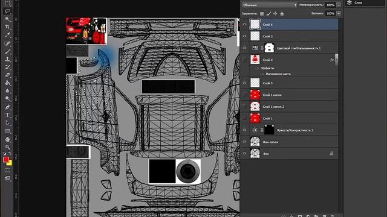387x217 pixels.
Task: Lock layer position icon
Action: click(x=275, y=14)
